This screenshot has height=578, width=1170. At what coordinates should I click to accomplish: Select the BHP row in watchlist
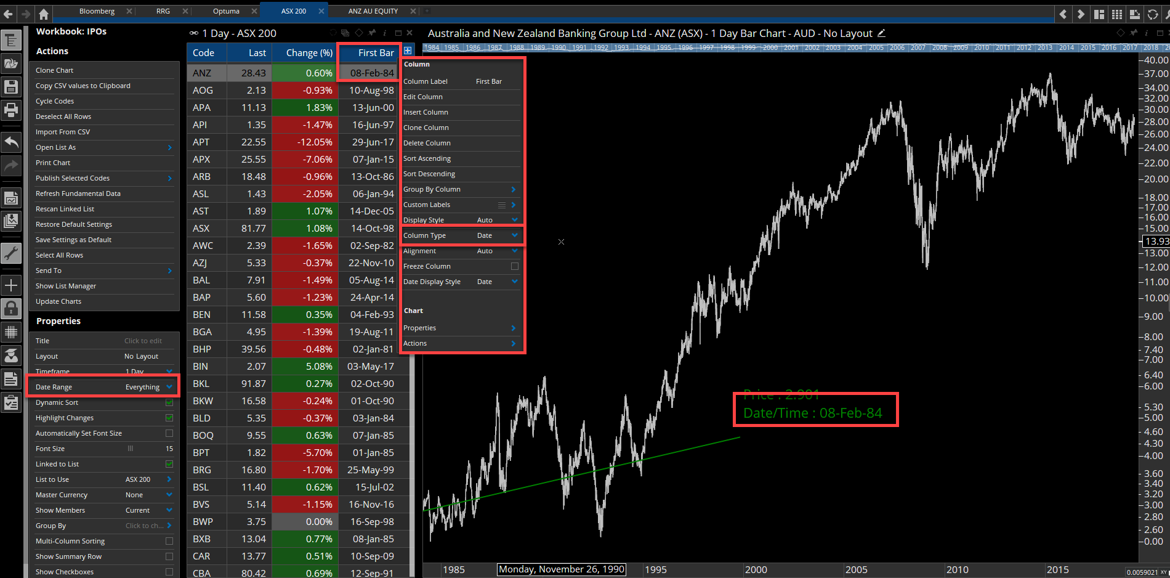click(x=299, y=349)
